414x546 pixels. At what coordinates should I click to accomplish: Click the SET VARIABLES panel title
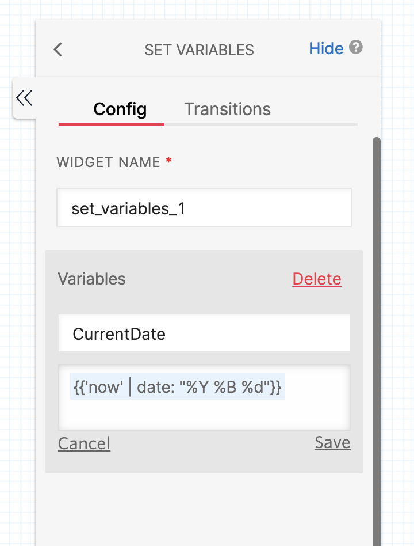coord(199,50)
